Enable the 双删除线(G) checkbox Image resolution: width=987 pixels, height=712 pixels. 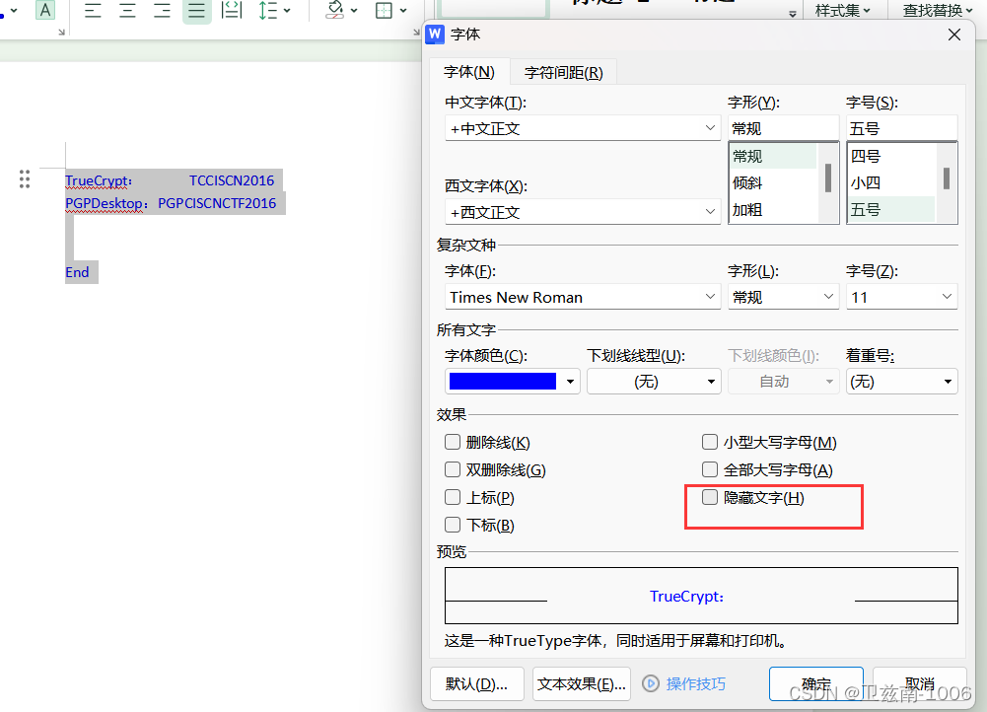click(x=453, y=469)
